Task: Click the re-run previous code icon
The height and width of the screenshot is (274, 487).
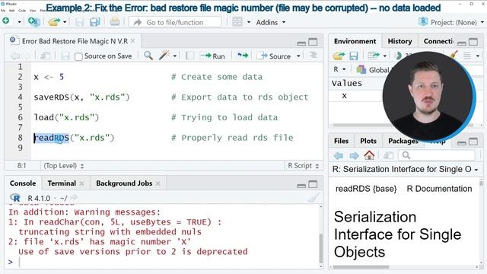Action: tap(243, 56)
